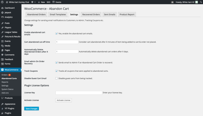203x116 pixels.
Task: Click the Comments sidebar icon
Action: [x=2, y=55]
